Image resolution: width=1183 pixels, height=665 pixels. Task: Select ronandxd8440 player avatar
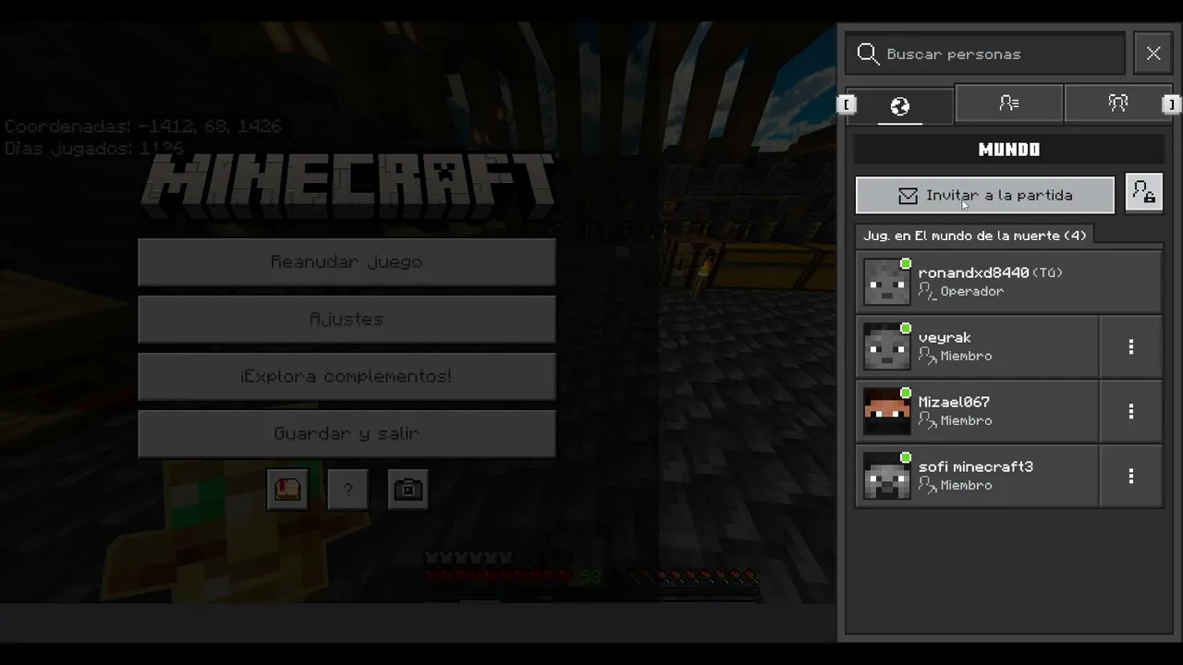(x=886, y=282)
